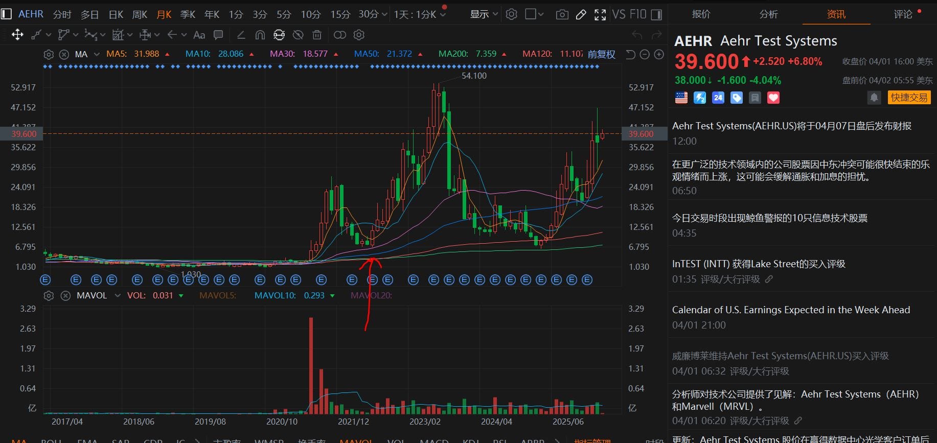937x443 pixels.
Task: Open the 显示 display dropdown
Action: coord(484,14)
